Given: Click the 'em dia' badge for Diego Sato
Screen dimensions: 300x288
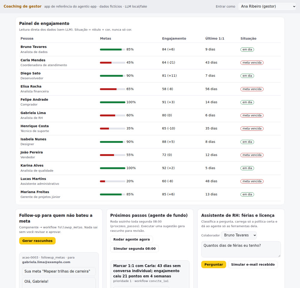Looking at the screenshot, I should pyautogui.click(x=247, y=76).
